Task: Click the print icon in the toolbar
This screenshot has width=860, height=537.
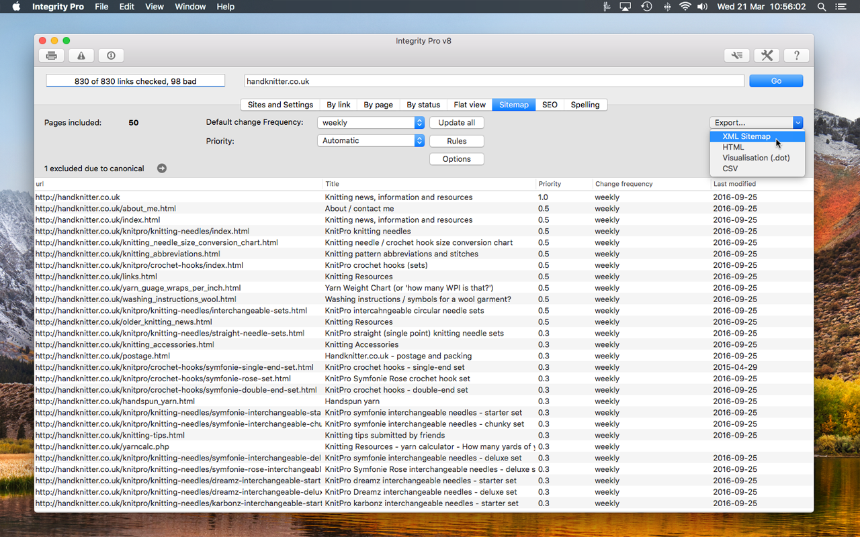Action: click(52, 56)
